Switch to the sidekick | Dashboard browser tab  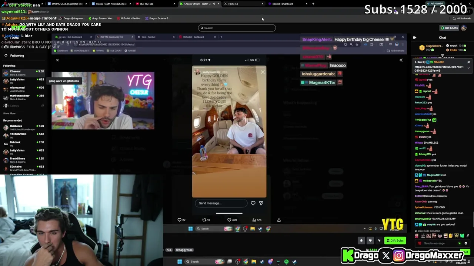click(287, 4)
